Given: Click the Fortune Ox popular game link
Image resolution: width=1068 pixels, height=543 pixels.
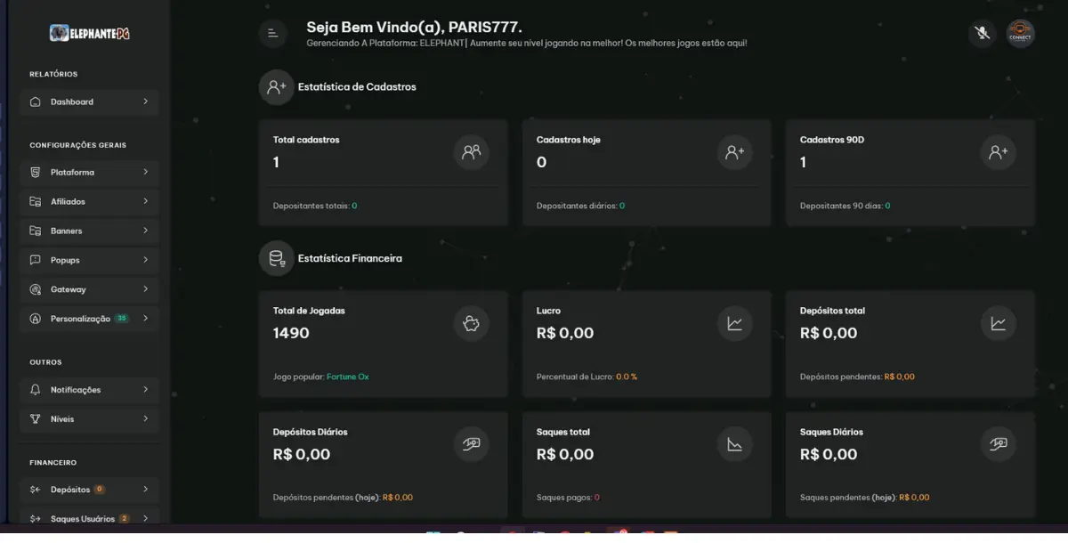Looking at the screenshot, I should tap(347, 377).
